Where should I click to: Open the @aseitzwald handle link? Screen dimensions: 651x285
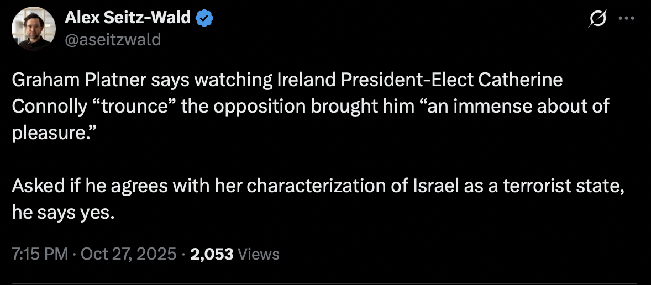pos(113,39)
